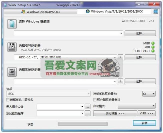The height and width of the screenshot is (133, 163).
Task: Switch to the Windows 2000/XP/2003 tab
Action: (x=40, y=12)
